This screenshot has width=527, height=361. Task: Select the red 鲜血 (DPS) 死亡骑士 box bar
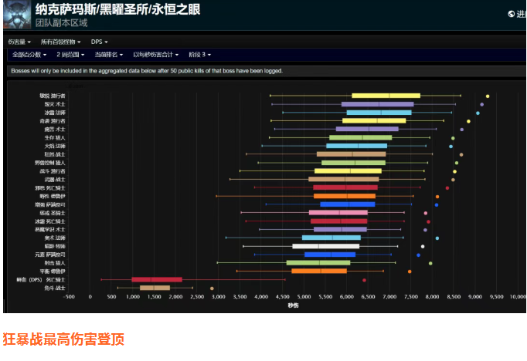pos(157,279)
